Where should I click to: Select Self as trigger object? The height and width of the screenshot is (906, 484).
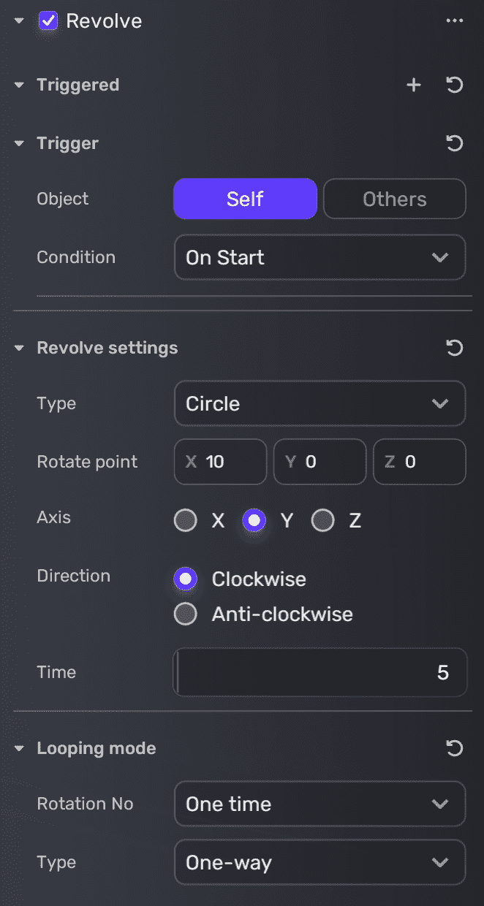(x=245, y=199)
